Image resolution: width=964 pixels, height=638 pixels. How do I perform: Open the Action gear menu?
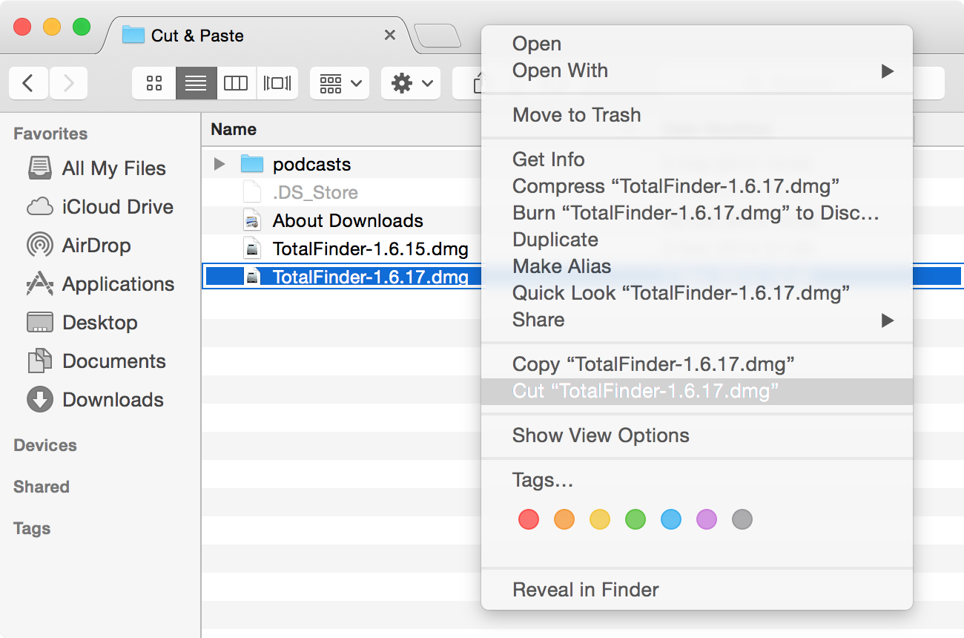410,83
